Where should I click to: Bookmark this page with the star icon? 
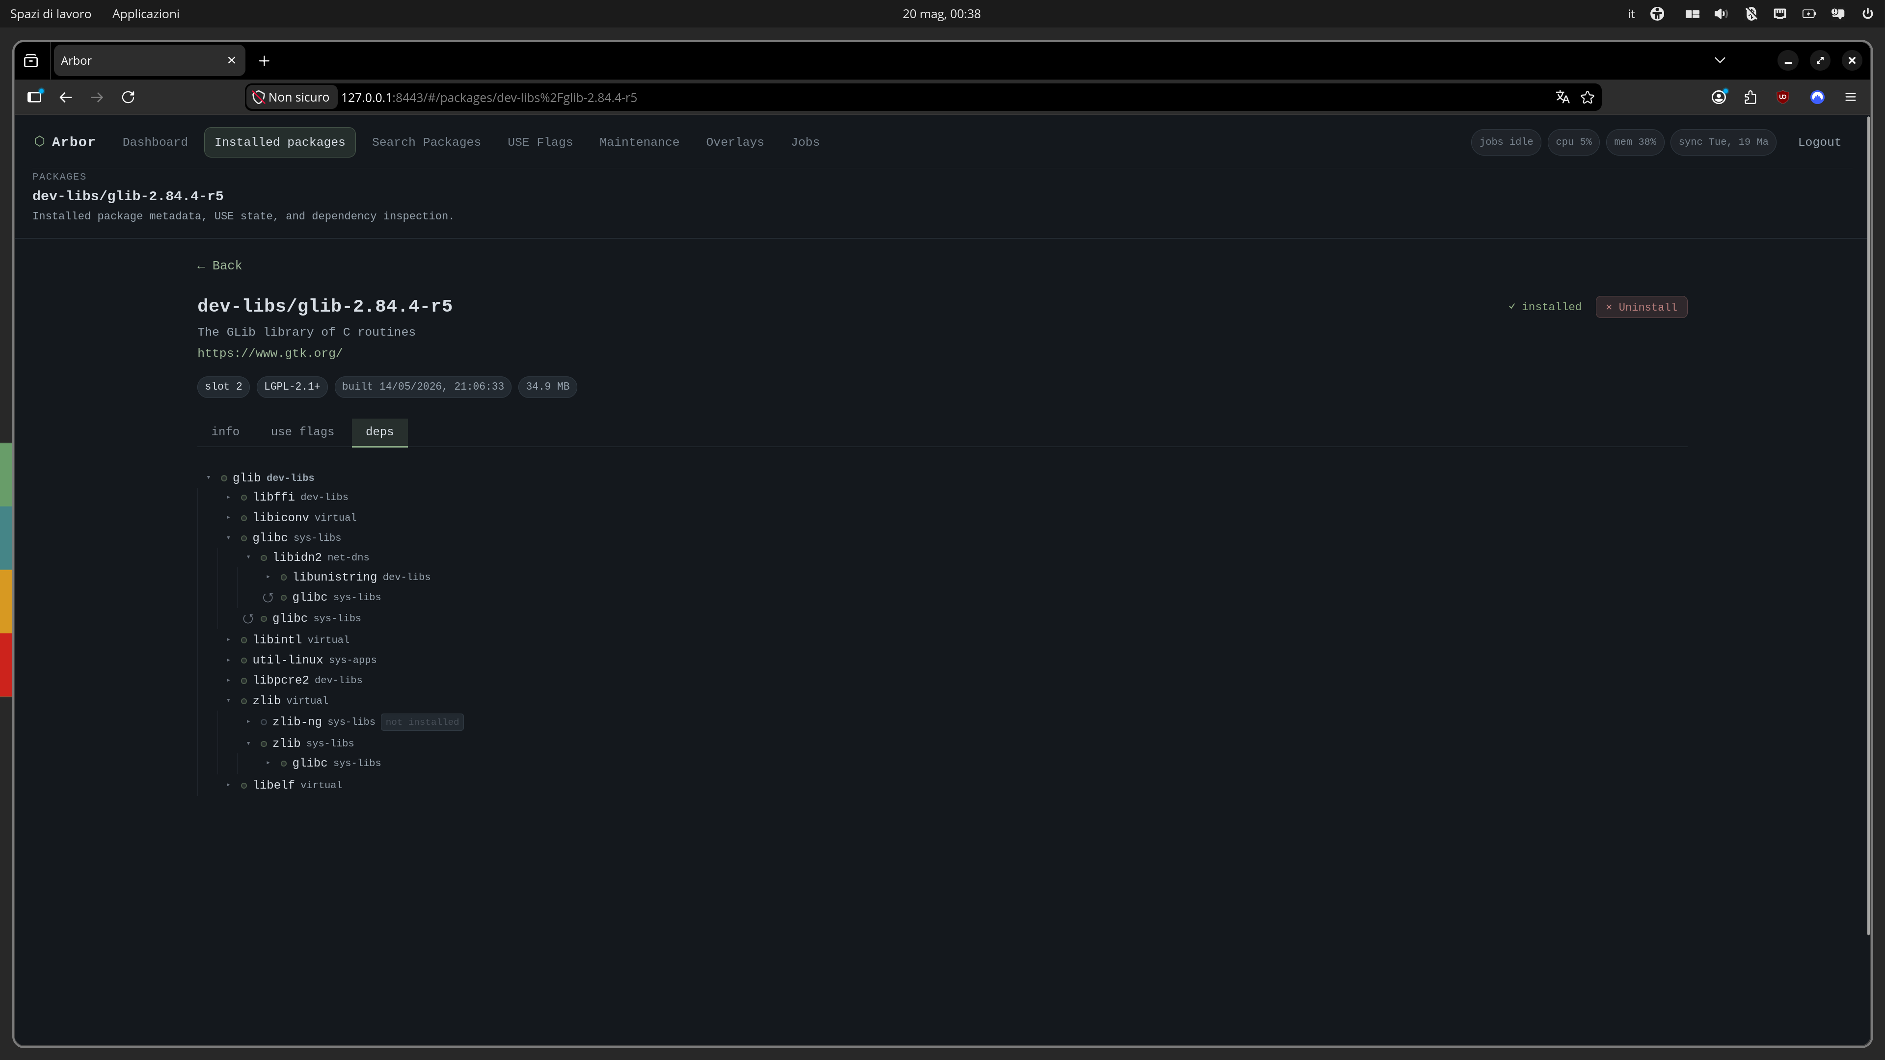[x=1587, y=97]
